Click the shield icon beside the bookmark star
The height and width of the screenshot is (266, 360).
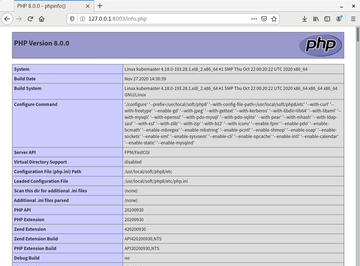pos(264,19)
